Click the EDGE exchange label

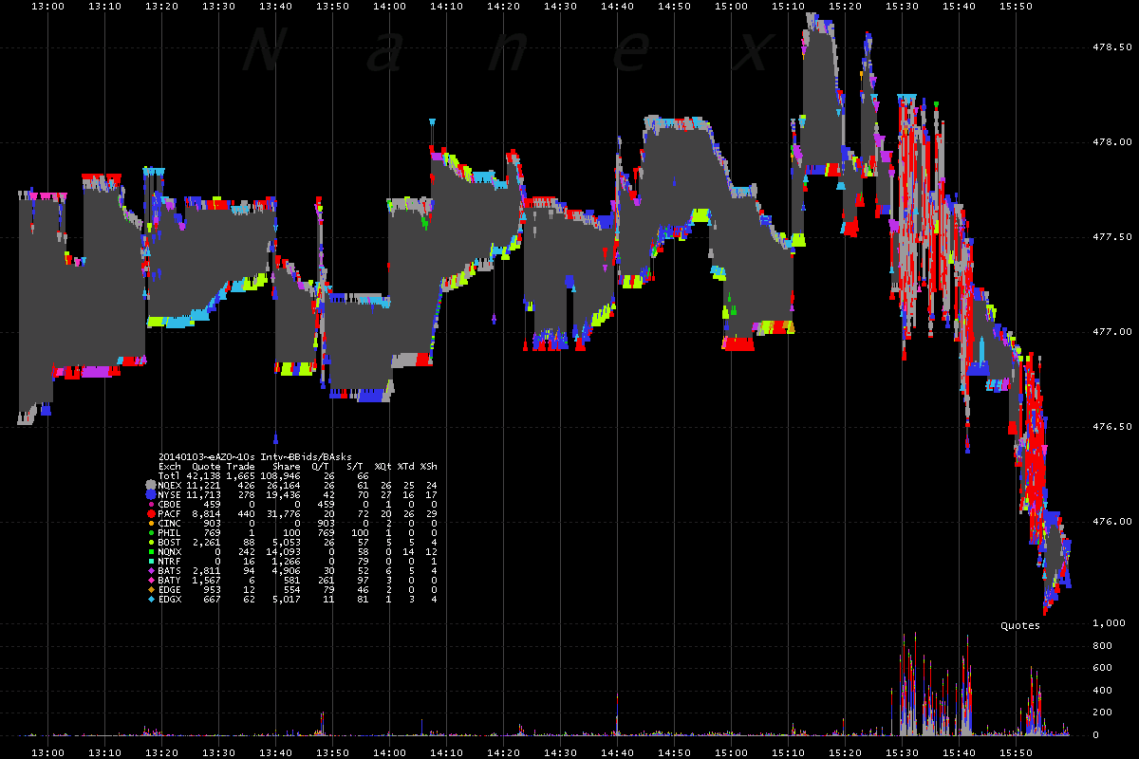coord(169,589)
